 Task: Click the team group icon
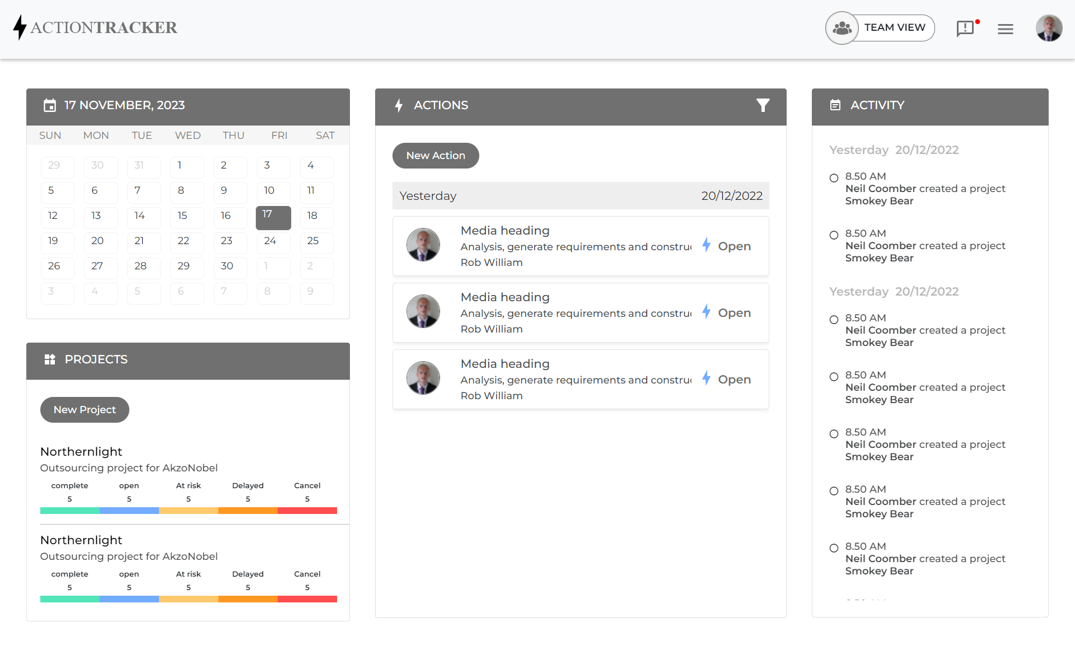tap(842, 28)
